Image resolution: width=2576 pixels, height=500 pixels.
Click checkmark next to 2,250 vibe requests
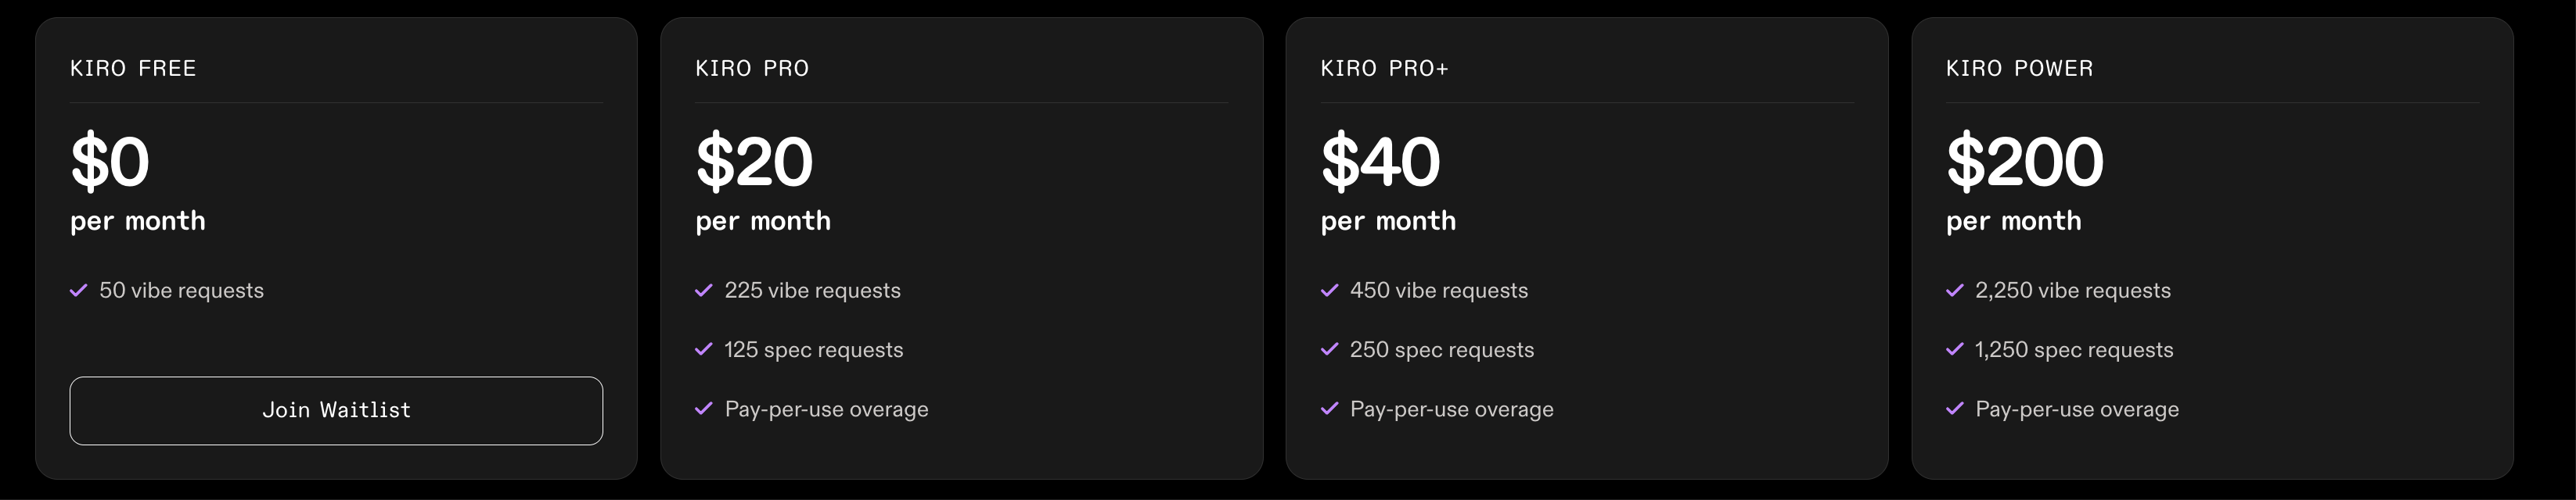point(1955,291)
